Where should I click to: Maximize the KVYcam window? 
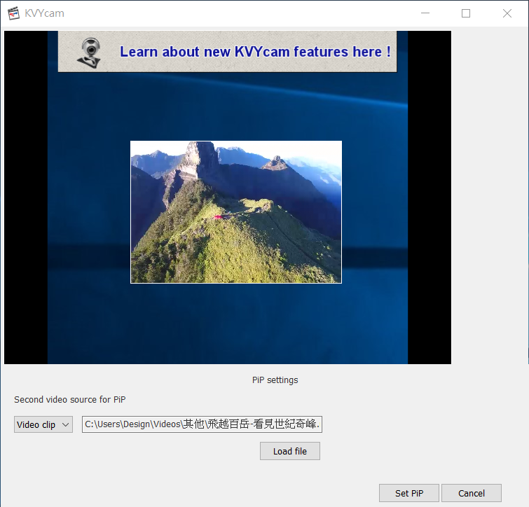pos(466,13)
